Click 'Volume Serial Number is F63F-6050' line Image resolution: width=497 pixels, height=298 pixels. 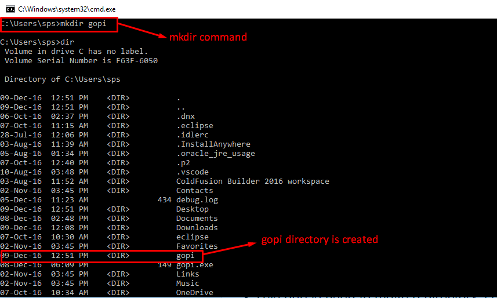(81, 60)
